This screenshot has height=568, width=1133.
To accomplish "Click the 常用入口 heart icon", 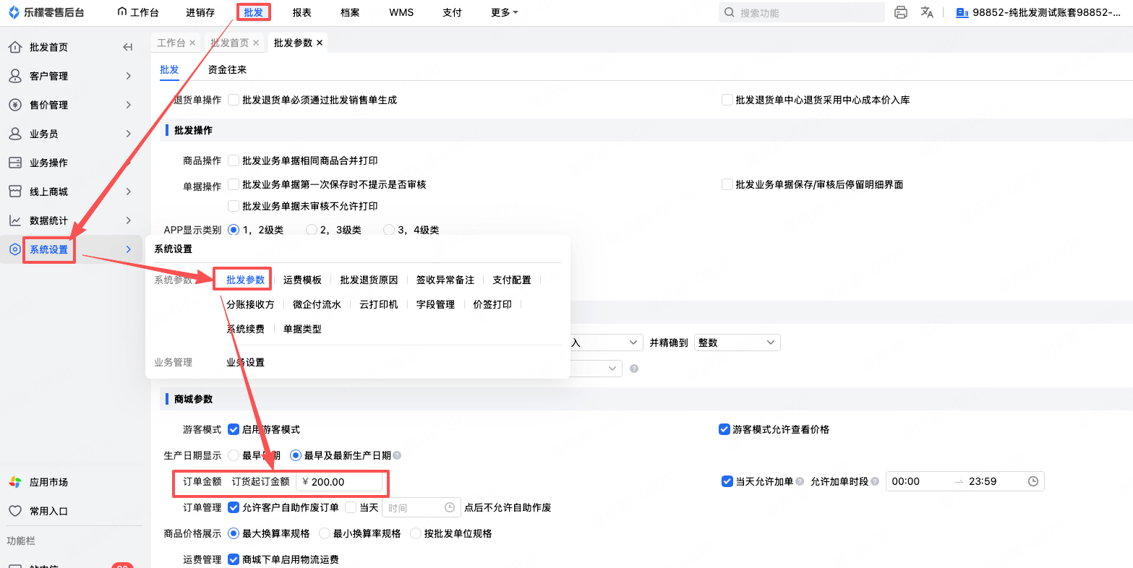I will coord(14,511).
